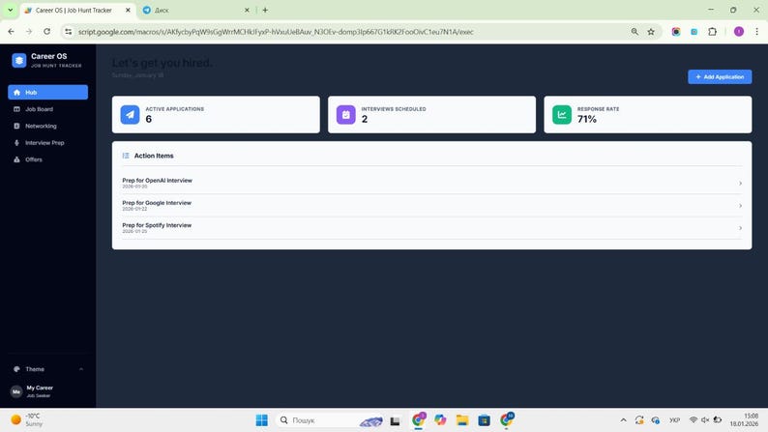
Task: Reload the current page
Action: [x=47, y=31]
